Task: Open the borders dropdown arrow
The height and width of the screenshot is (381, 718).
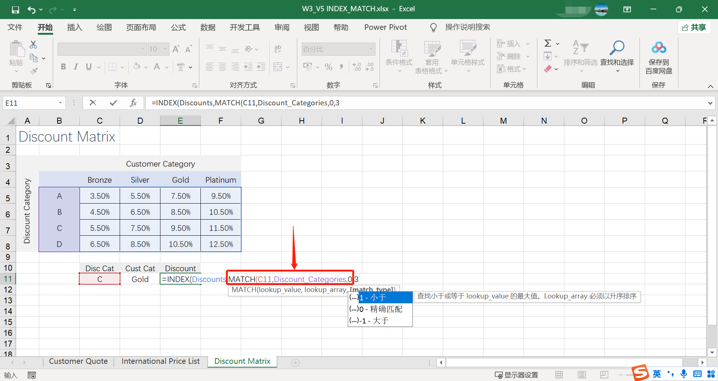Action: [x=122, y=67]
